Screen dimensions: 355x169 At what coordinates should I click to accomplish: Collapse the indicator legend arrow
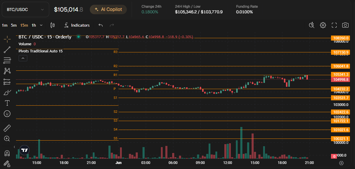tap(23, 58)
